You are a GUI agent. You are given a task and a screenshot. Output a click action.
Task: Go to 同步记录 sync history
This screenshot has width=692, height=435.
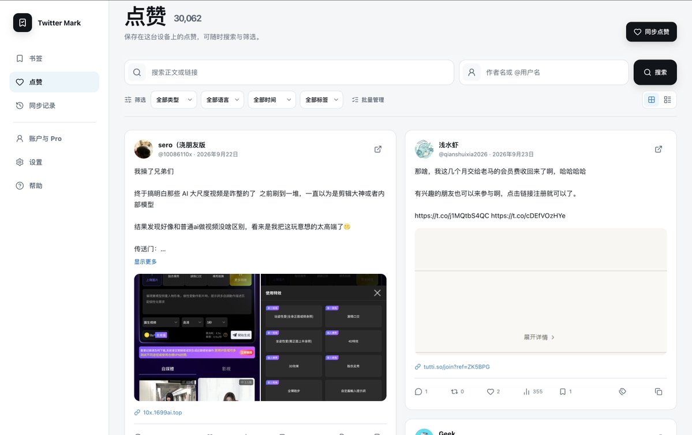tap(54, 106)
